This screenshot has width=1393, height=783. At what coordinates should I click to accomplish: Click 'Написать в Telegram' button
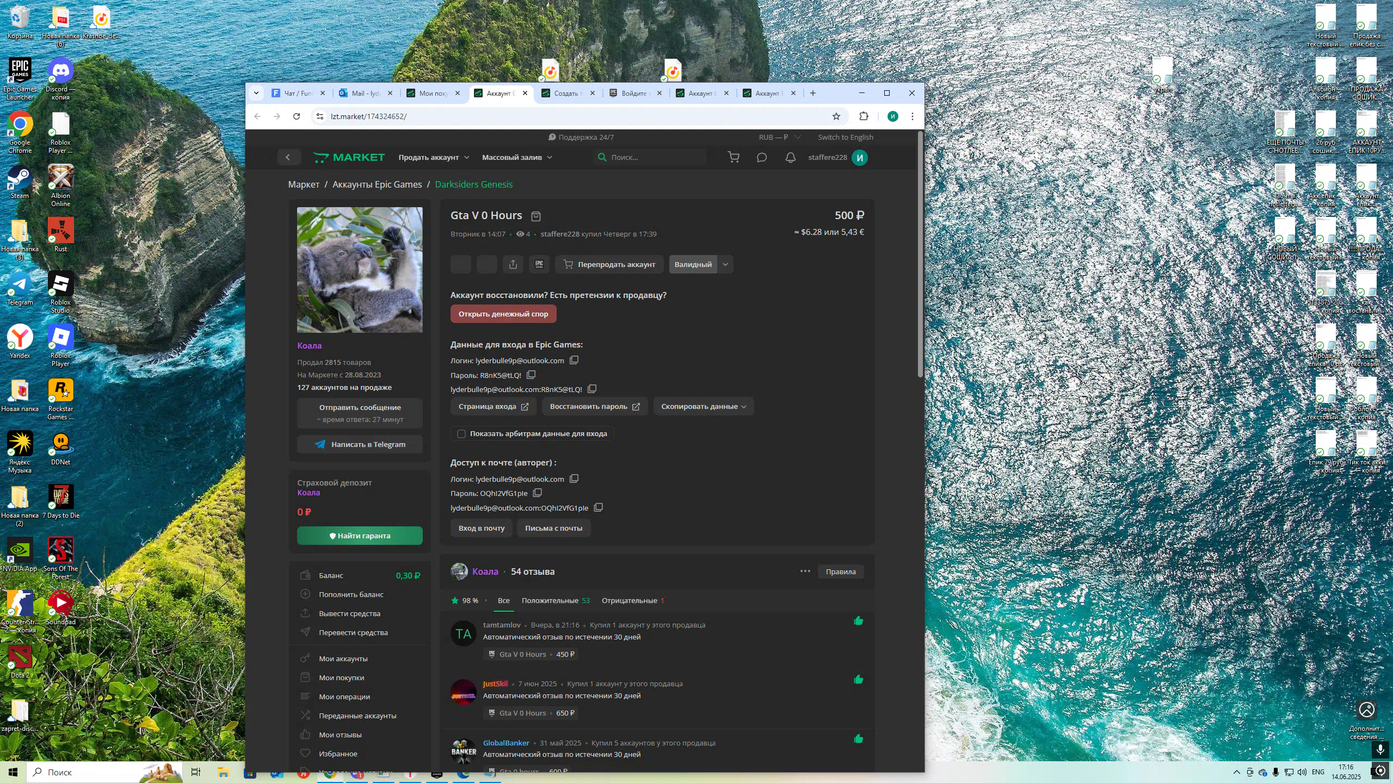pyautogui.click(x=360, y=444)
